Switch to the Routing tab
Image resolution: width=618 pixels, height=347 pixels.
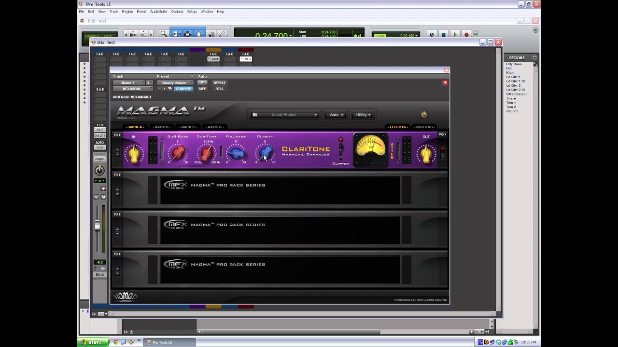[424, 127]
